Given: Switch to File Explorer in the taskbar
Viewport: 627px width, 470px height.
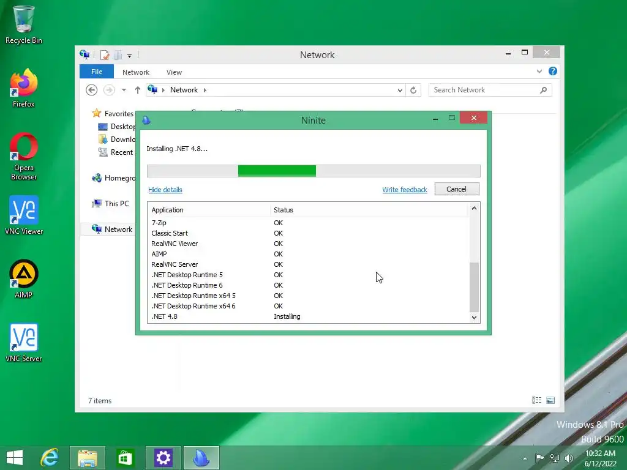Looking at the screenshot, I should (x=88, y=458).
